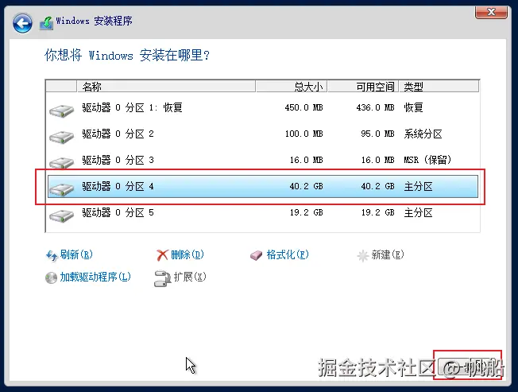The image size is (518, 392).
Task: Open 加载驱动程序(L) load driver link
Action: (x=95, y=277)
